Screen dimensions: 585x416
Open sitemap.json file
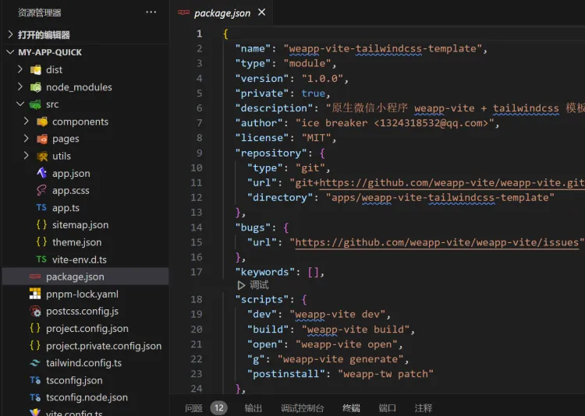(x=80, y=225)
